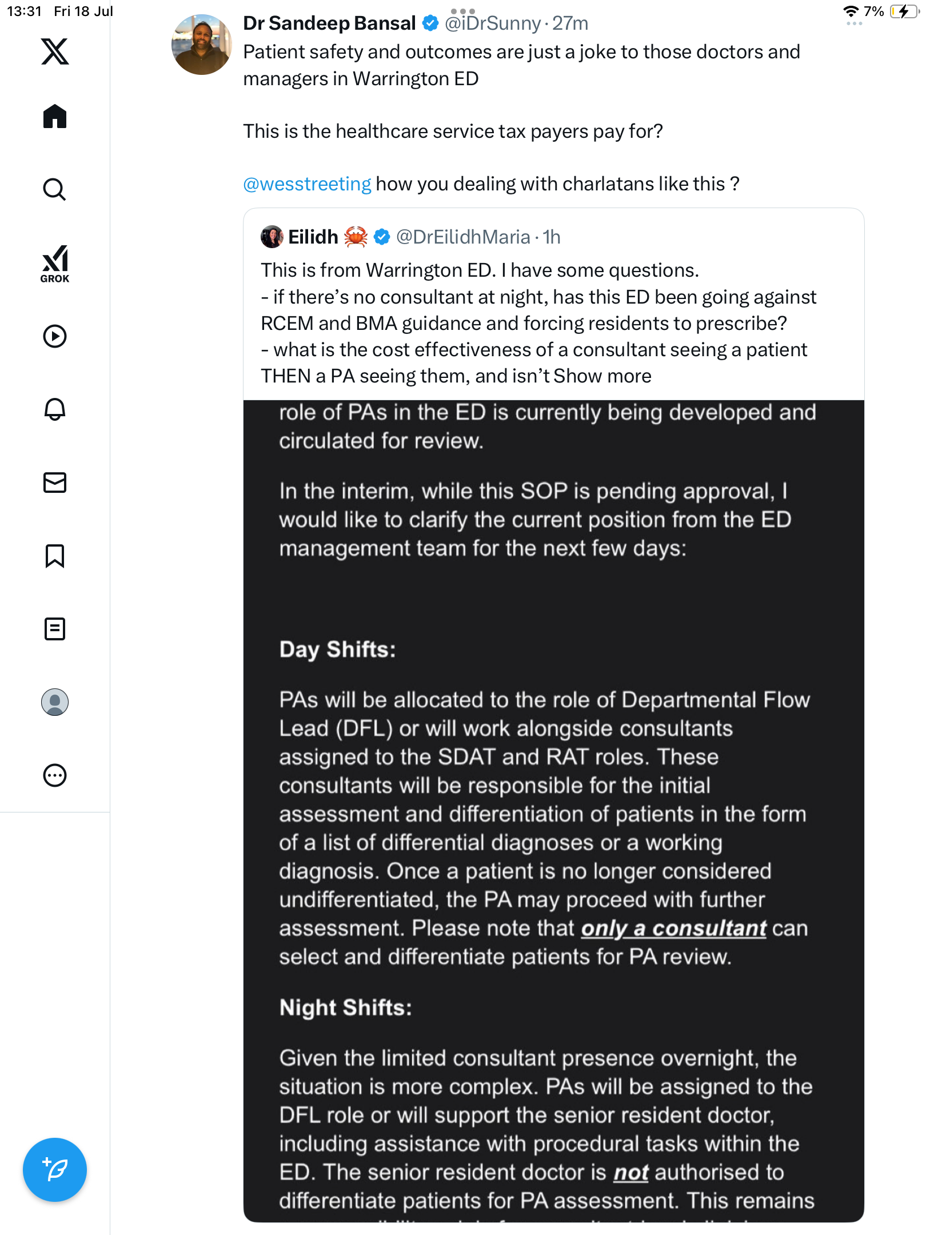926x1235 pixels.
Task: Expand quoted tweet with Show more
Action: point(602,376)
